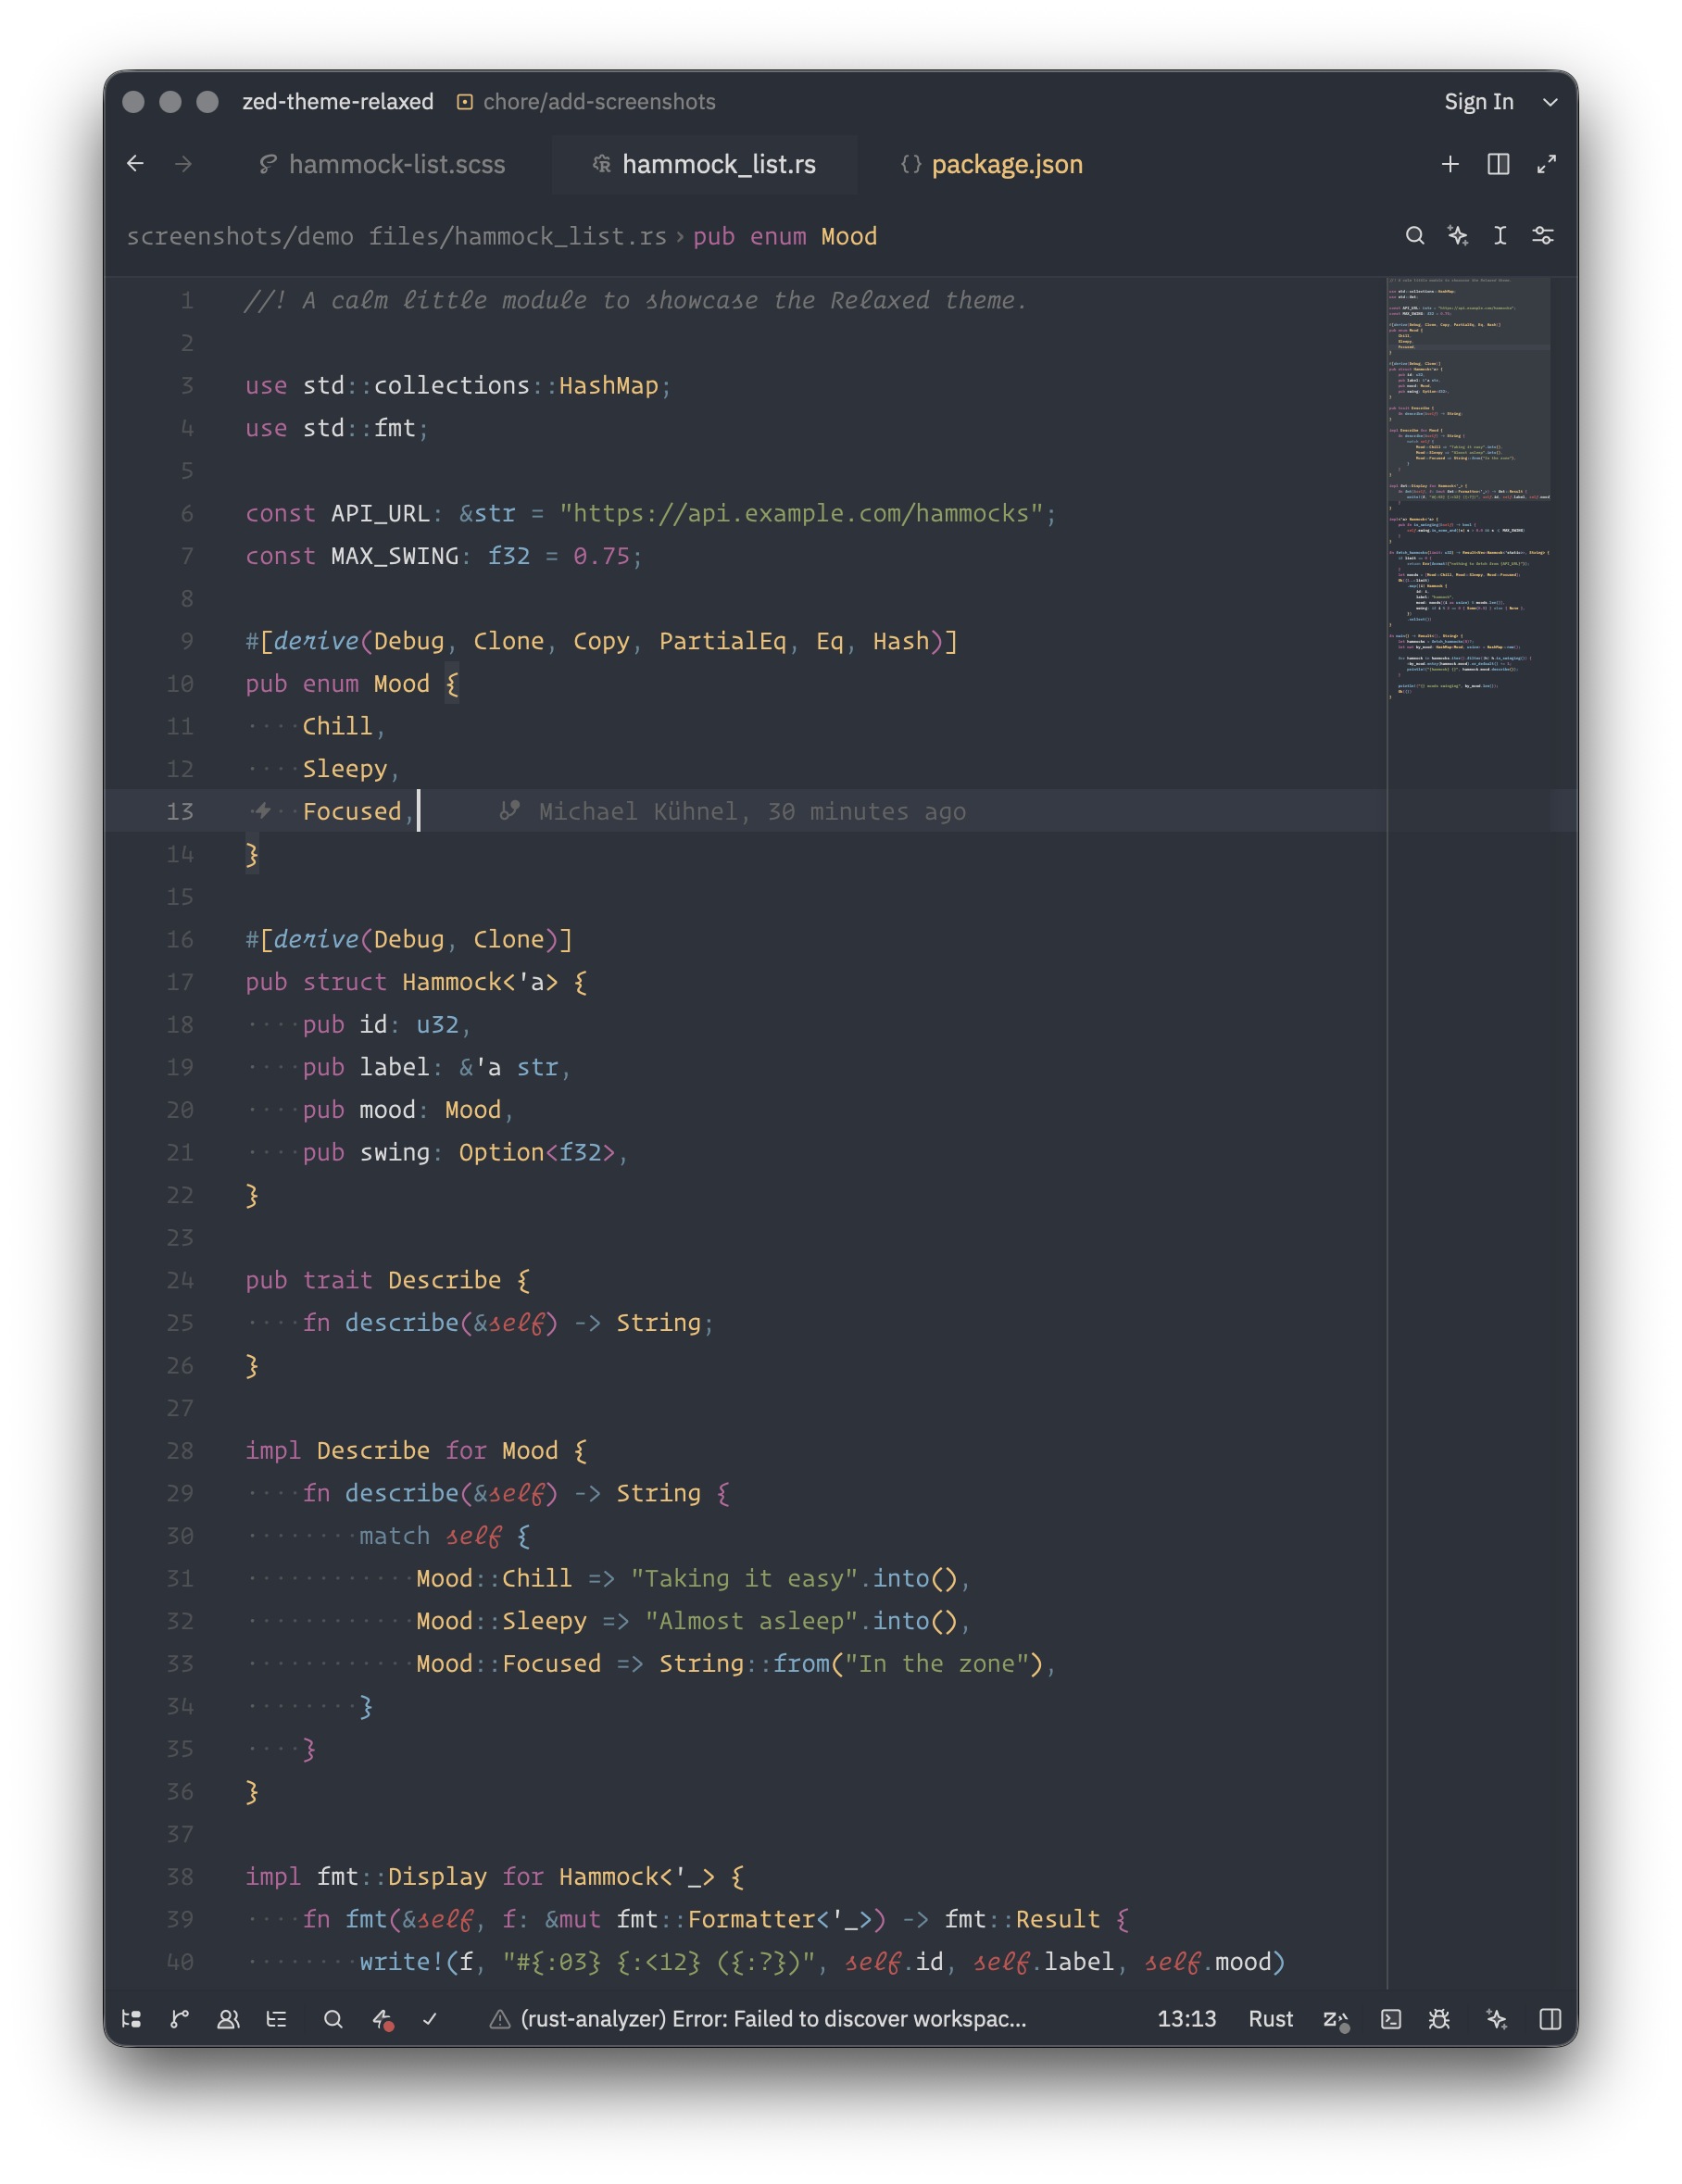Open project menu zed-theme-relaxed

338,101
